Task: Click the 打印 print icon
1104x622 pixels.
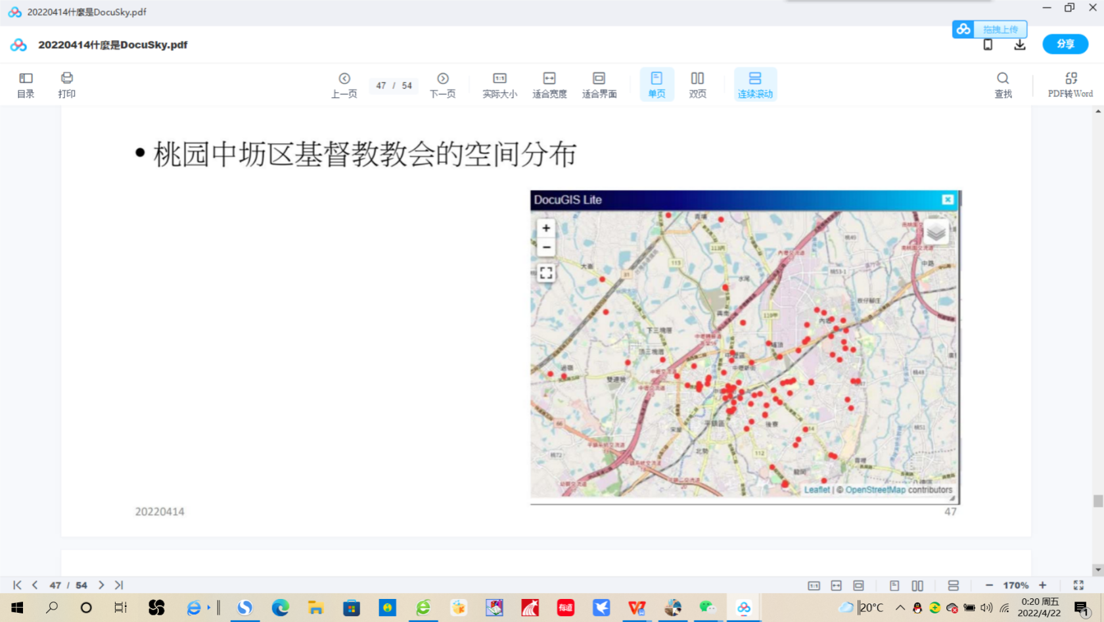Action: click(66, 85)
